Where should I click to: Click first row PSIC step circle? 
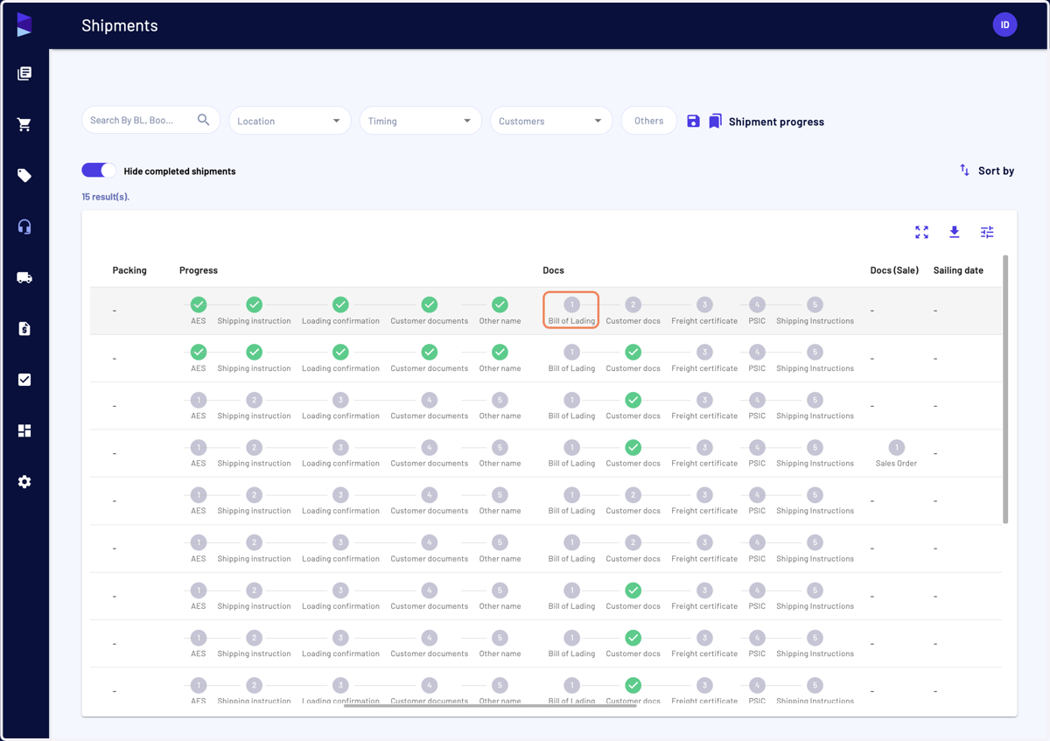pos(757,304)
